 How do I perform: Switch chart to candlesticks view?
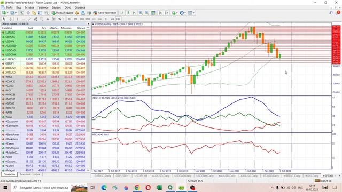click(x=128, y=13)
